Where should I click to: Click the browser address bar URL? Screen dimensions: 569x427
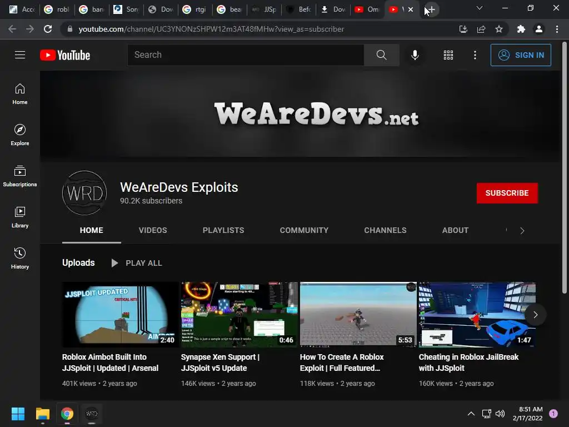211,29
